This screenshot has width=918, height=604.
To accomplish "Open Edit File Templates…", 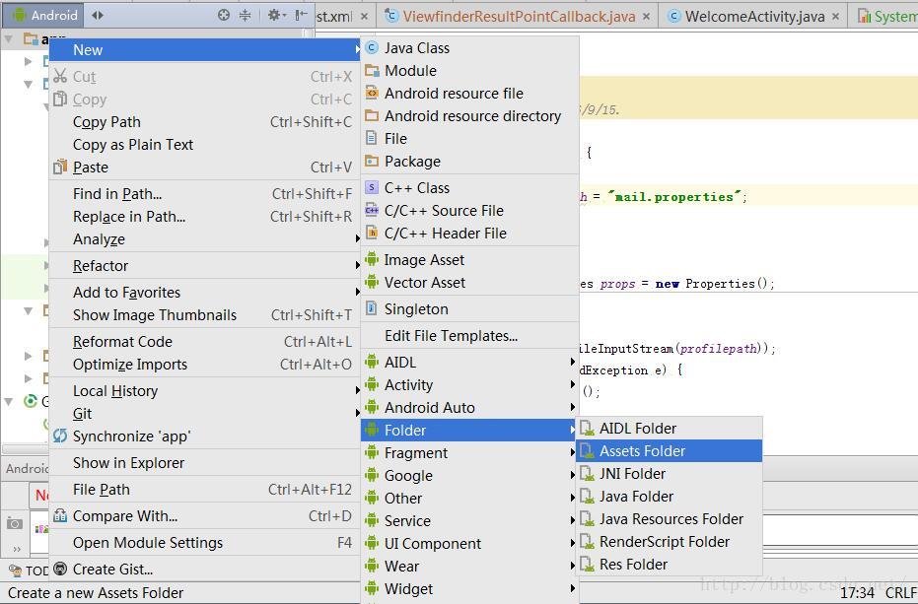I will [x=469, y=336].
